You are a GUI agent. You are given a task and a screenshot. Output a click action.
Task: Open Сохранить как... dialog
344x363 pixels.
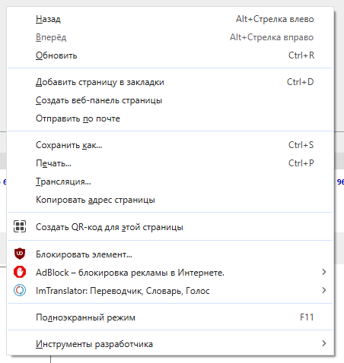coord(170,145)
